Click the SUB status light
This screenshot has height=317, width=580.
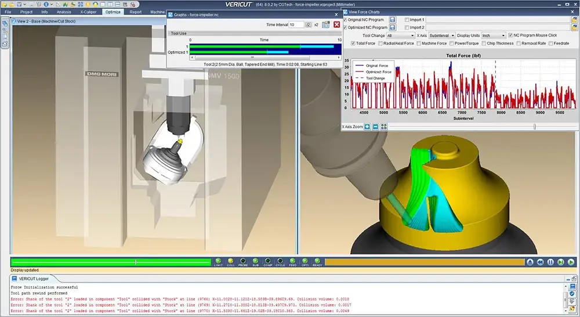pos(256,262)
